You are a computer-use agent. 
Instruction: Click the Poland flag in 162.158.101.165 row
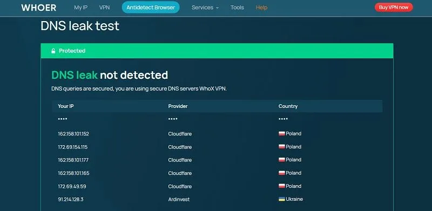[x=281, y=173]
